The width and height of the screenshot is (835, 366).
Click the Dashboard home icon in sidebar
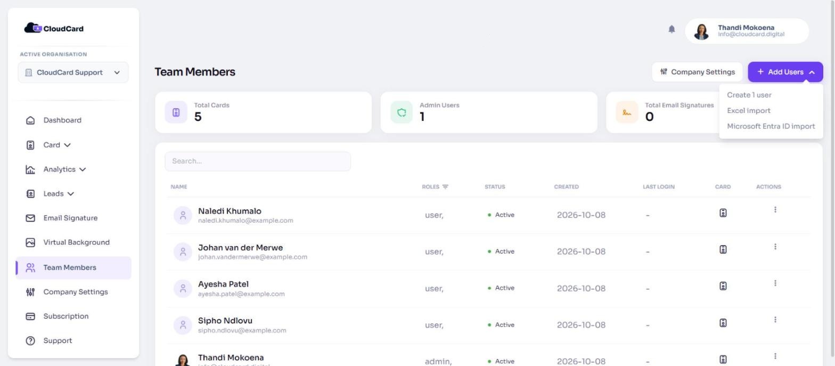pyautogui.click(x=30, y=120)
